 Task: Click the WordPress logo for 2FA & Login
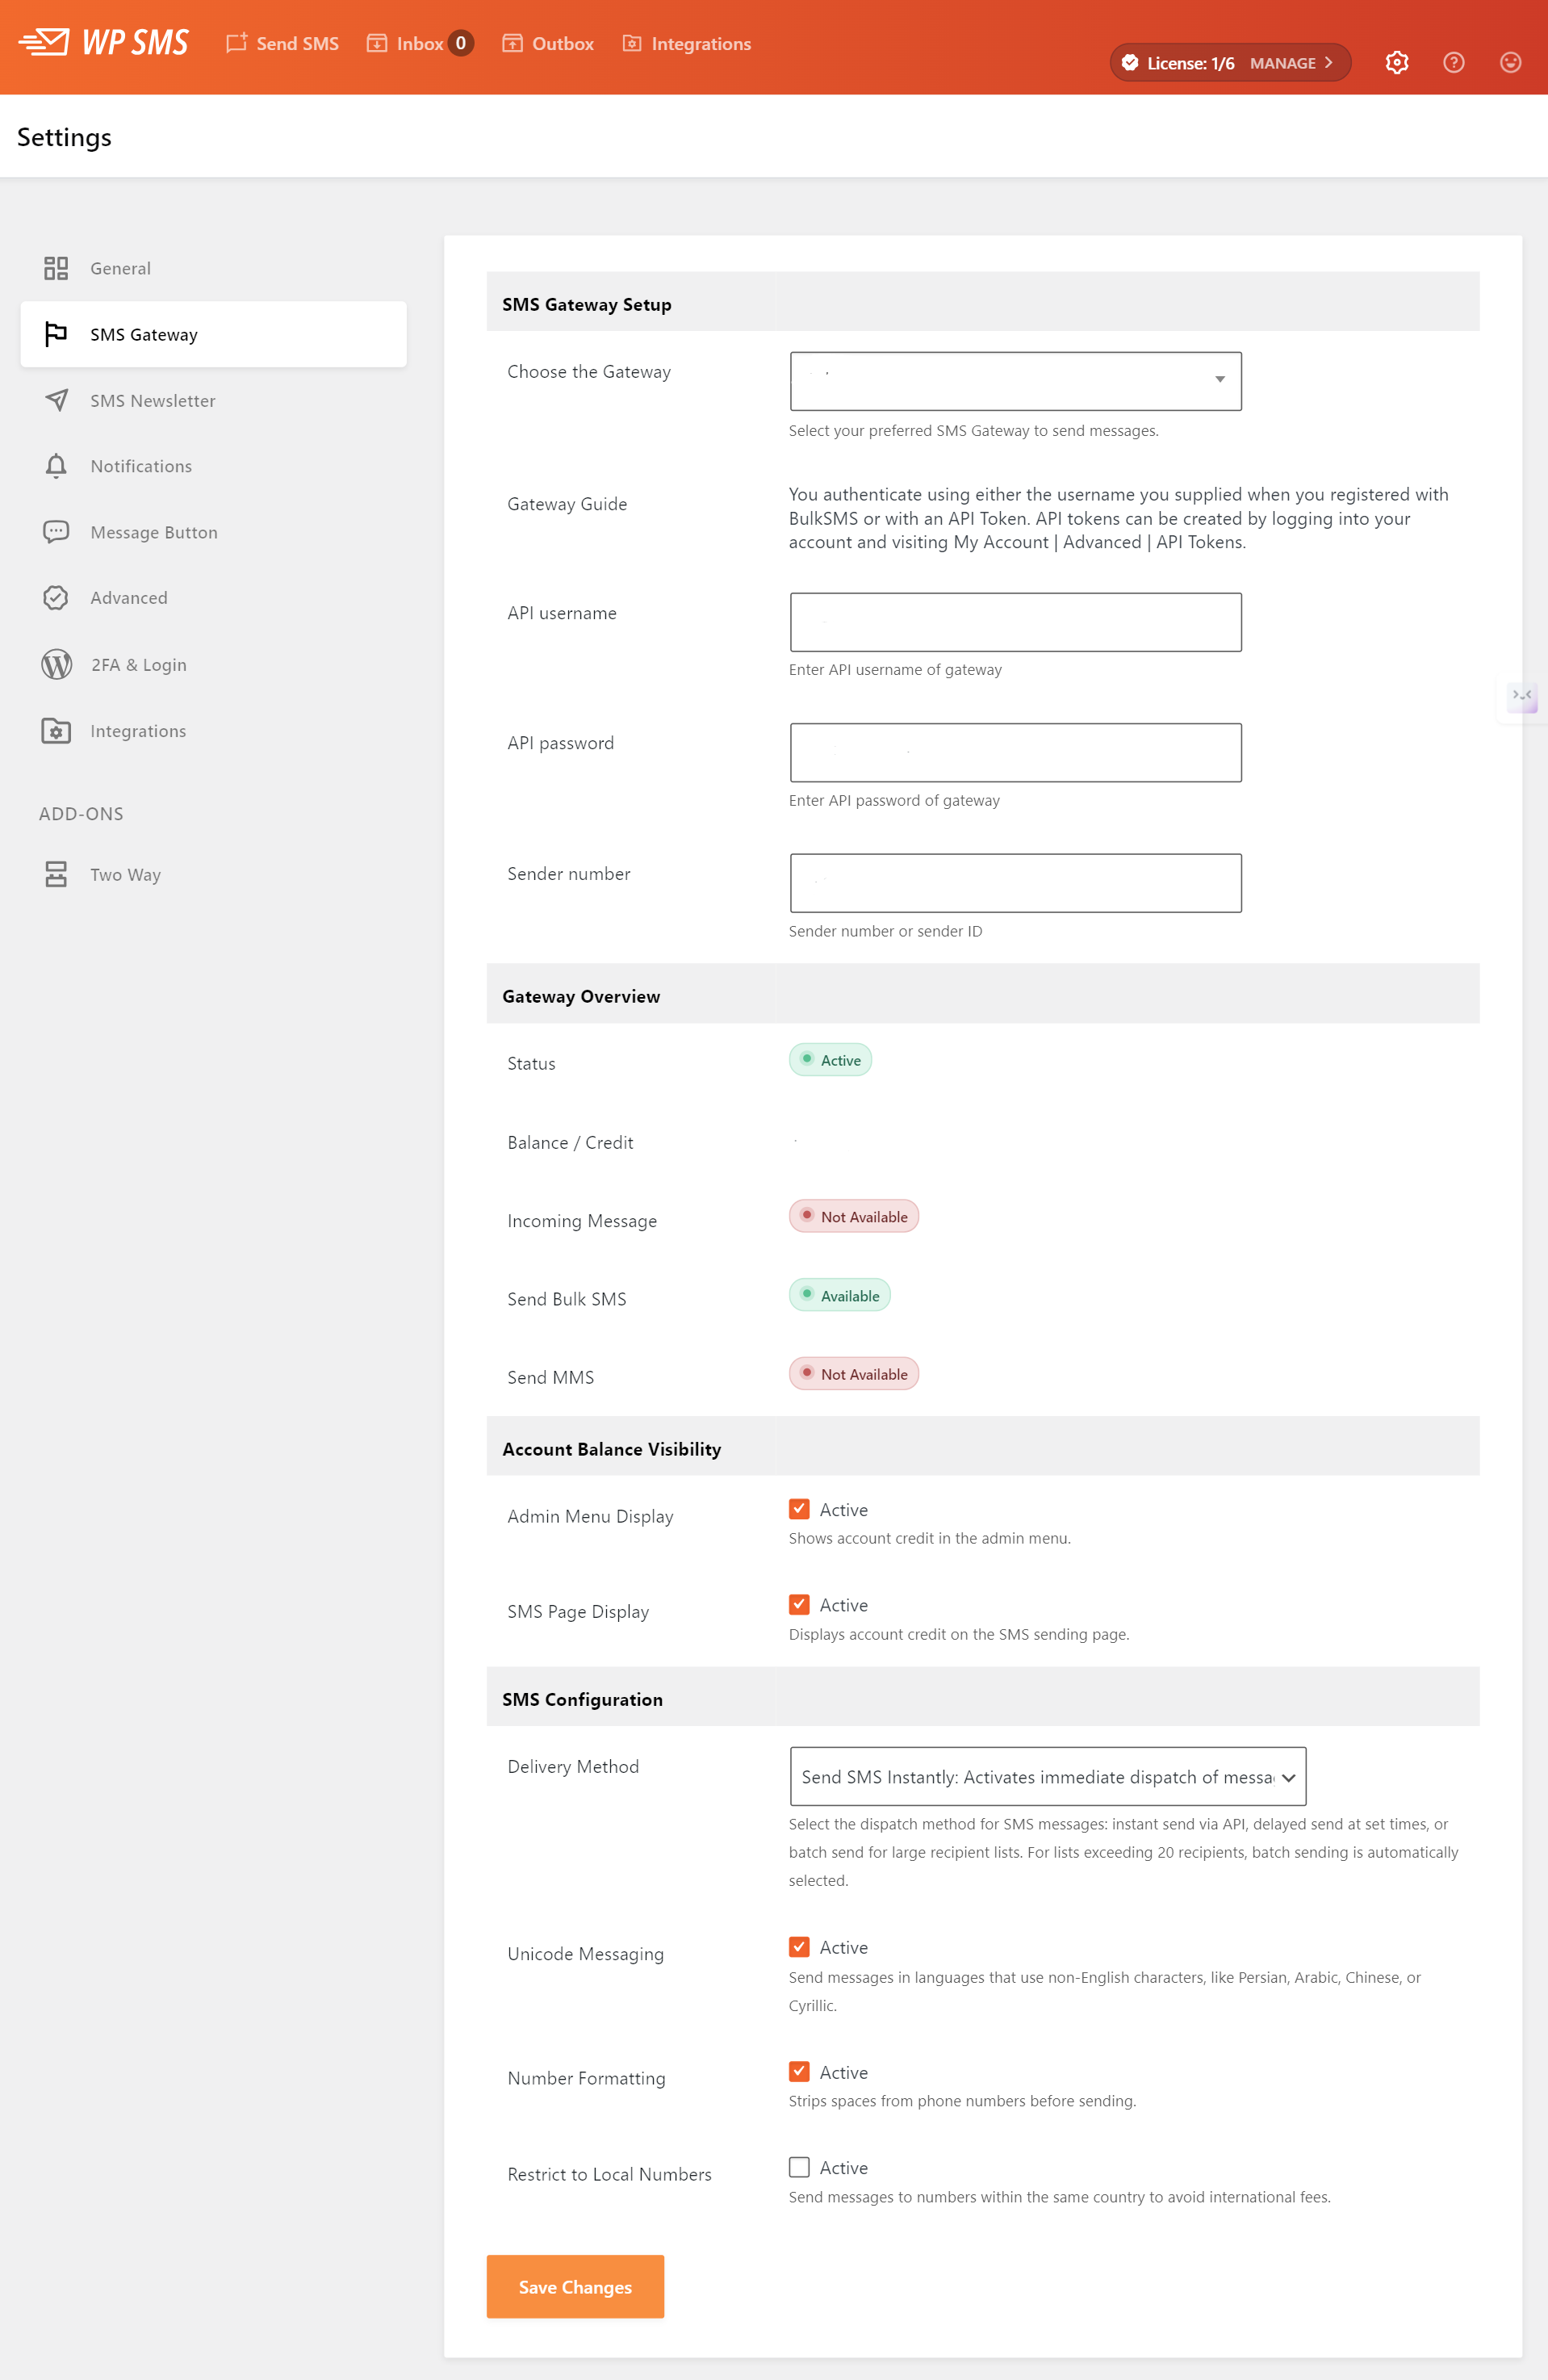click(57, 664)
